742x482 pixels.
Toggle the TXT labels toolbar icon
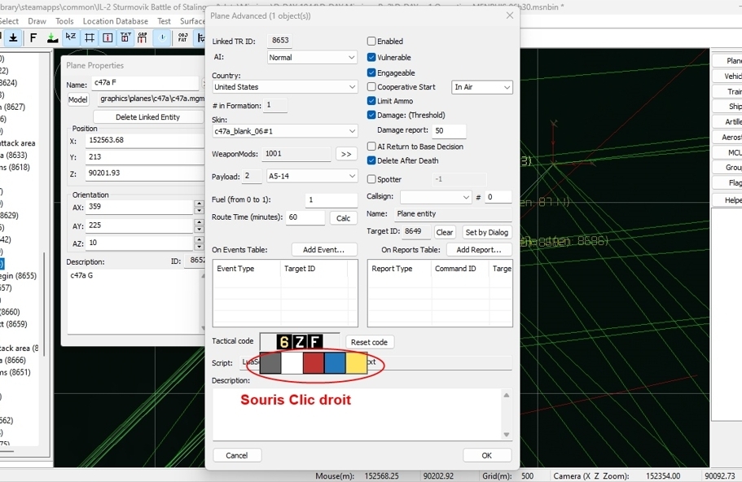(125, 37)
